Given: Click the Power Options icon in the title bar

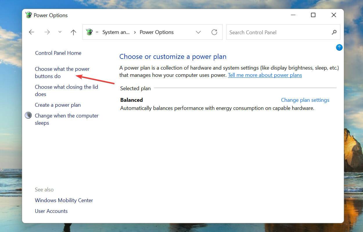Looking at the screenshot, I should 28,15.
